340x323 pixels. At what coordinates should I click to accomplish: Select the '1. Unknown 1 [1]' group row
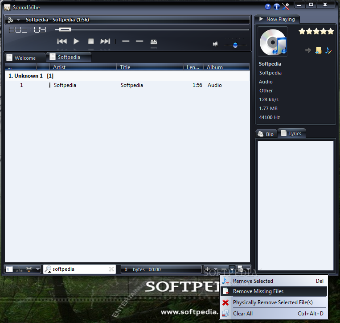[x=127, y=76]
